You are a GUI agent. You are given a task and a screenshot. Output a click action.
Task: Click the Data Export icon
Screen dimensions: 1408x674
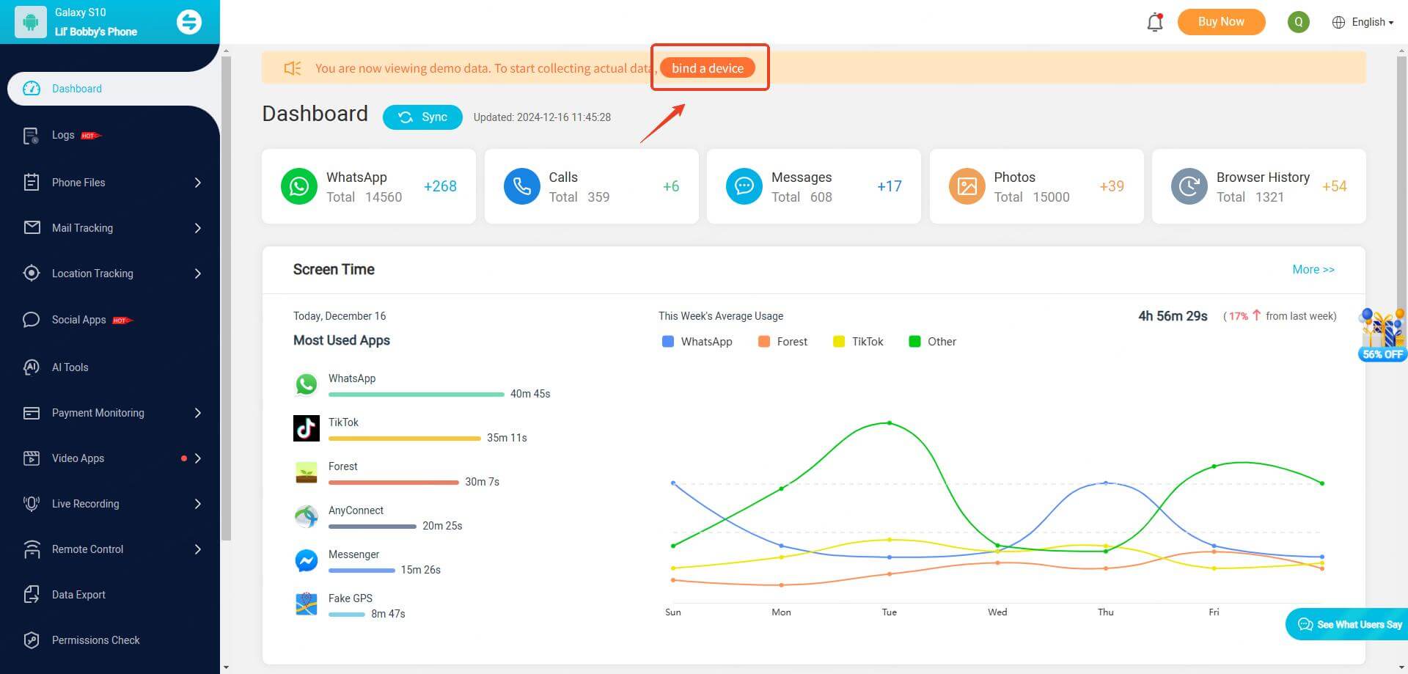(x=32, y=595)
